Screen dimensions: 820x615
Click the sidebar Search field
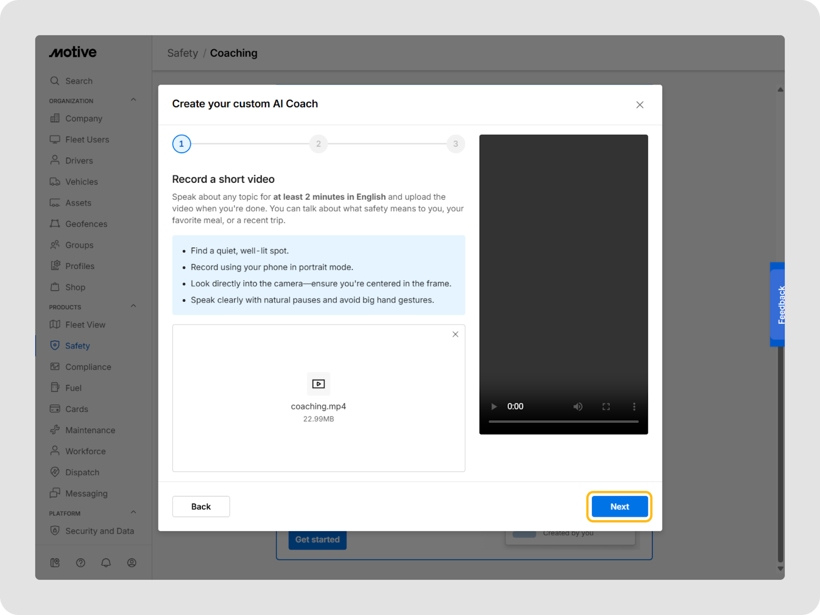[x=79, y=81]
